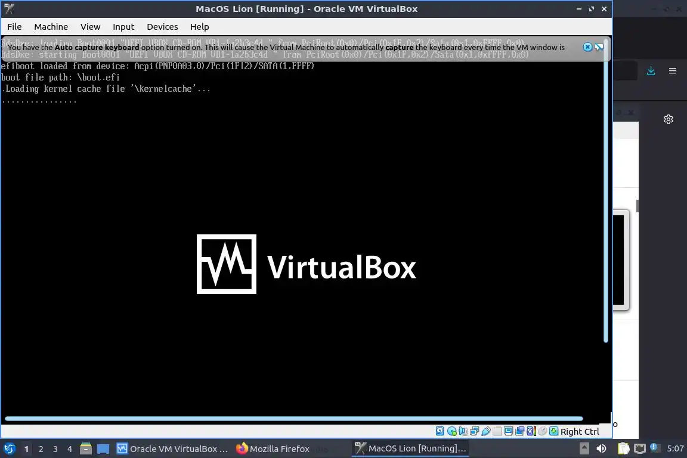The height and width of the screenshot is (458, 687).
Task: Open the taskbar start menu bird icon
Action: tap(9, 449)
